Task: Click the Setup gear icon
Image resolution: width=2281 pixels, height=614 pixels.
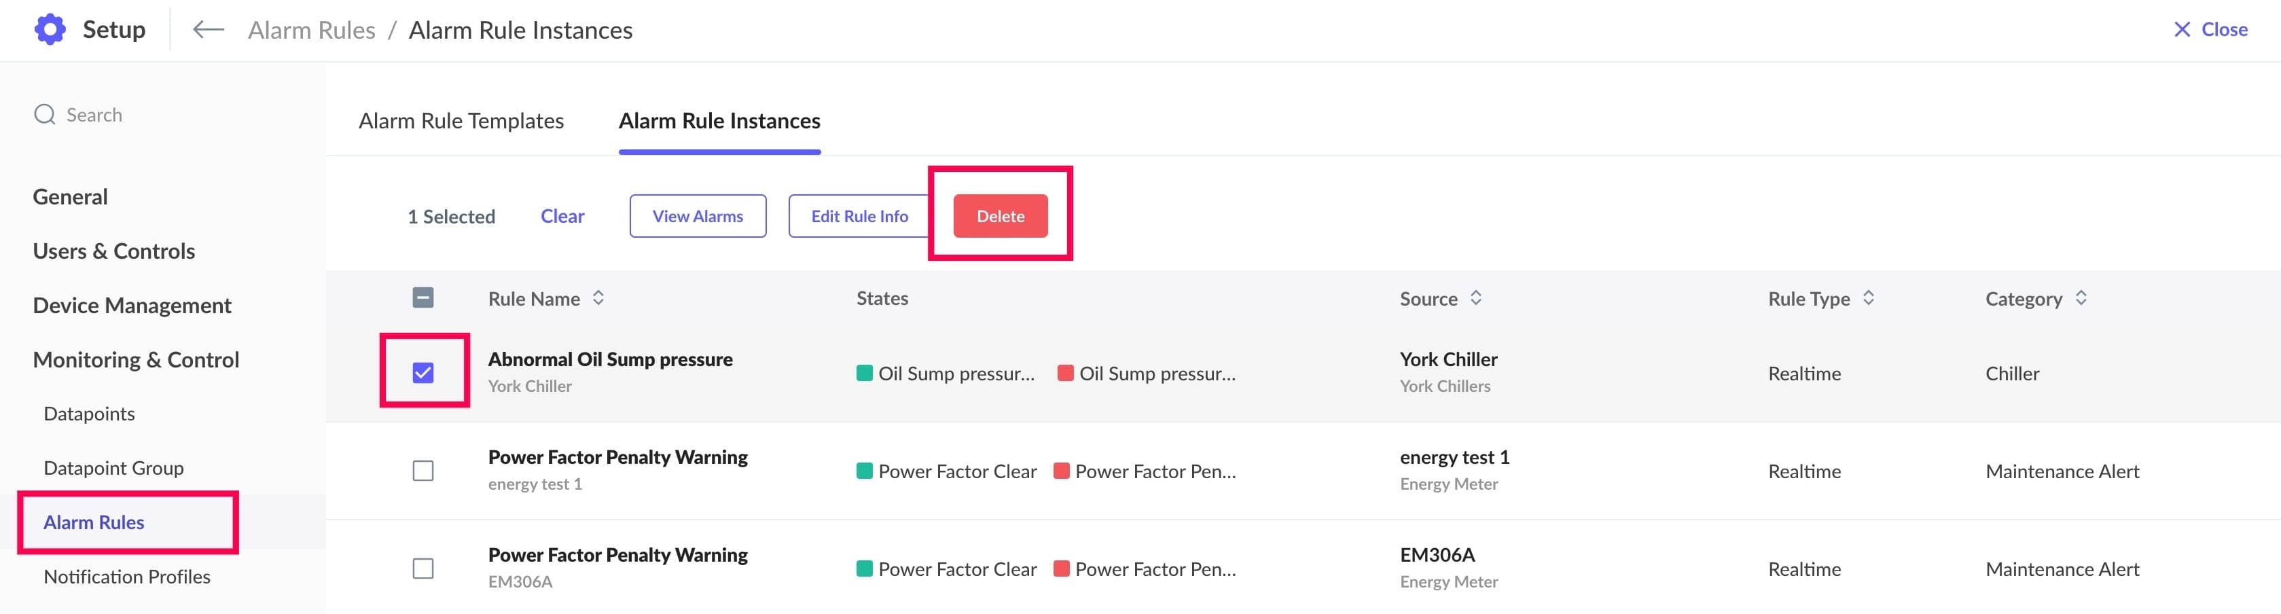Action: [50, 29]
